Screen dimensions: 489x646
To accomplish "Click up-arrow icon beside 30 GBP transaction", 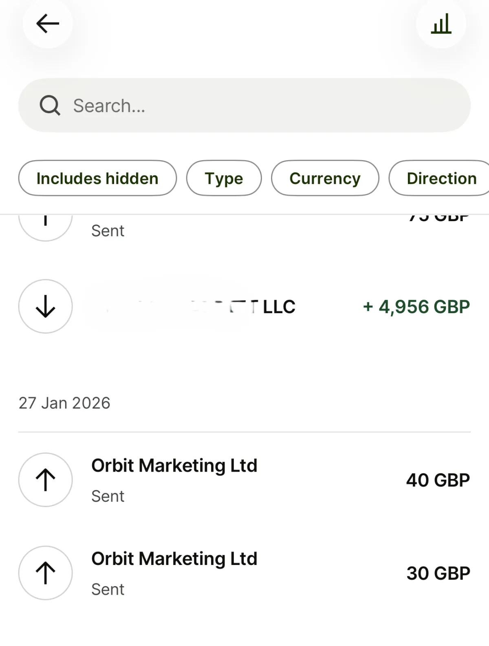I will (46, 573).
